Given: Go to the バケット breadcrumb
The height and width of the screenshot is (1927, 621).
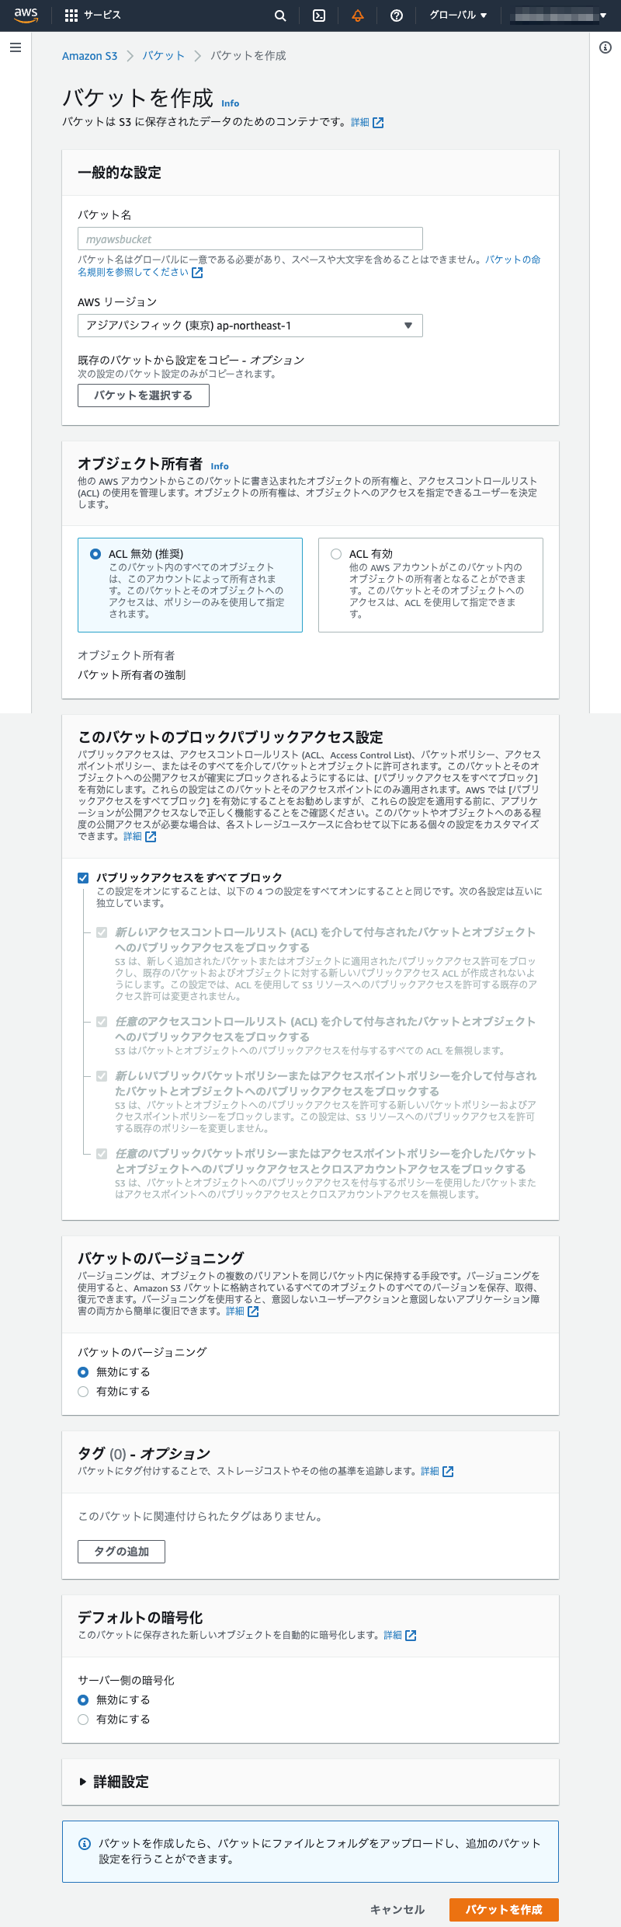Looking at the screenshot, I should coord(163,56).
